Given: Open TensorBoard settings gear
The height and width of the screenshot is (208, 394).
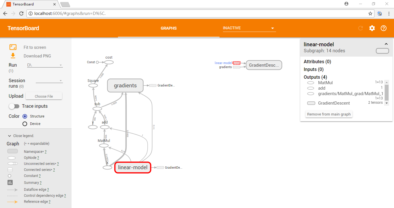Looking at the screenshot, I should (x=372, y=28).
